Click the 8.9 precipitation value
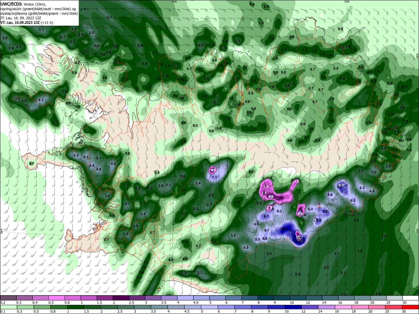The width and height of the screenshot is (419, 314). tap(319, 220)
